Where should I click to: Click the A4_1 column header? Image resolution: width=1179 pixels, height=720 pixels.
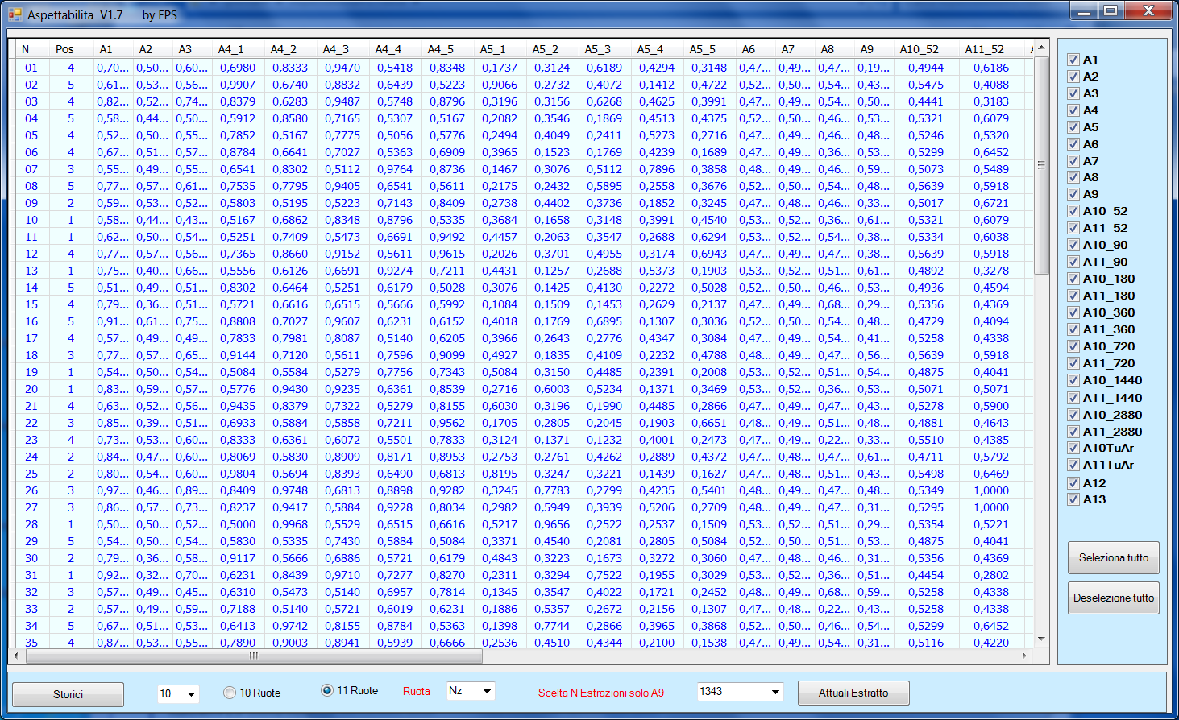pos(239,49)
